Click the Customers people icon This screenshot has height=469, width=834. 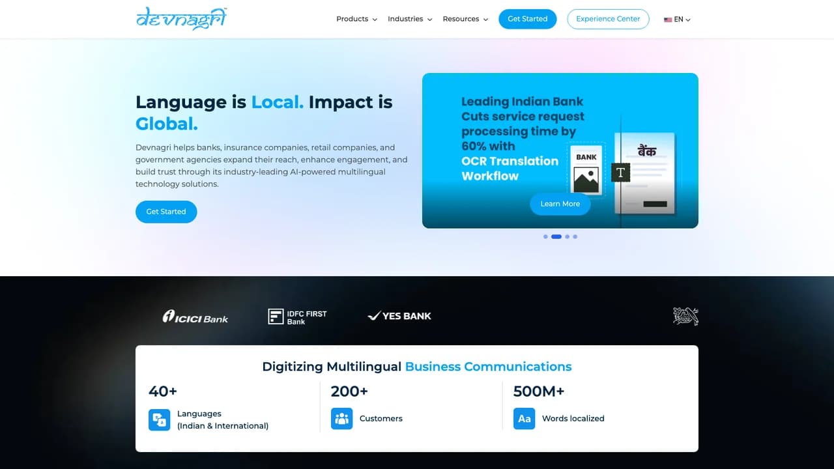[x=342, y=419]
